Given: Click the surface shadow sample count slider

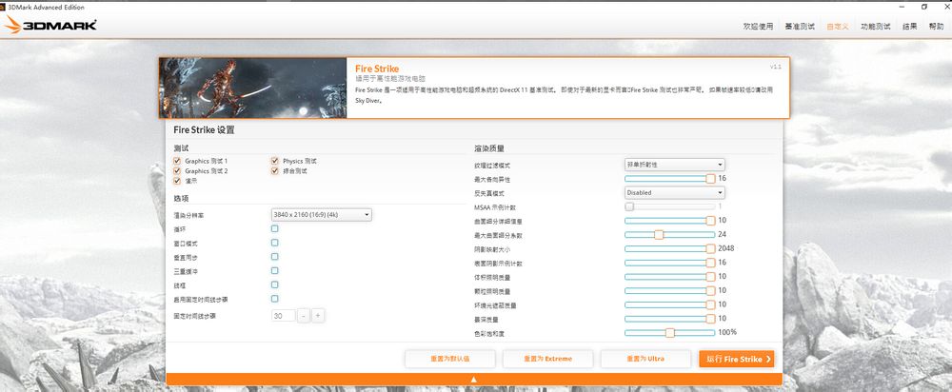Looking at the screenshot, I should pos(669,263).
